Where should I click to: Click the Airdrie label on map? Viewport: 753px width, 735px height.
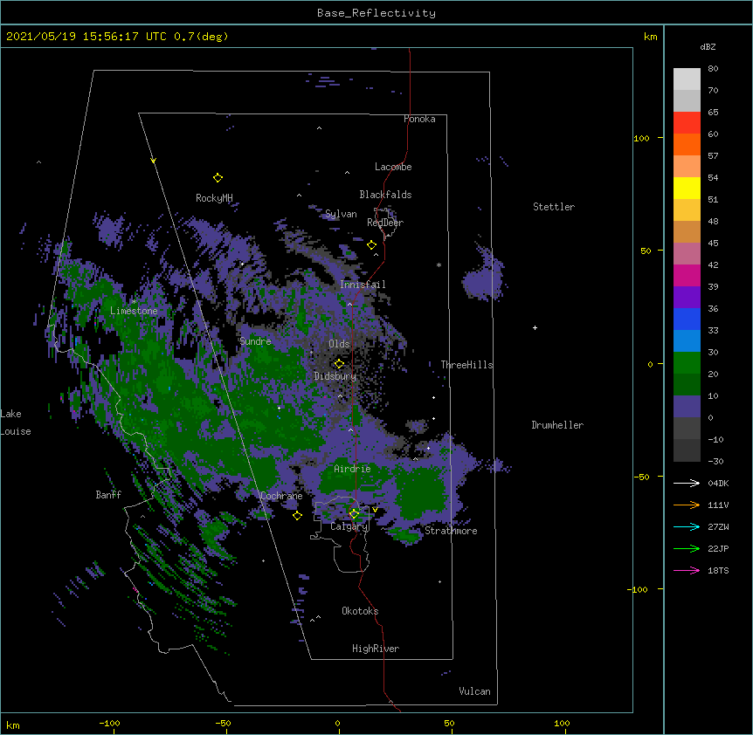coord(353,469)
